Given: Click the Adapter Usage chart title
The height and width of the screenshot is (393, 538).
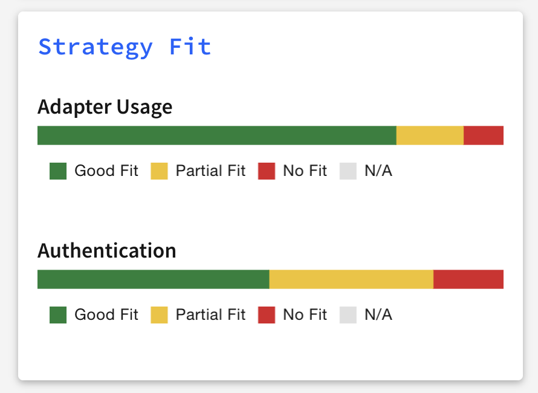Looking at the screenshot, I should point(105,107).
